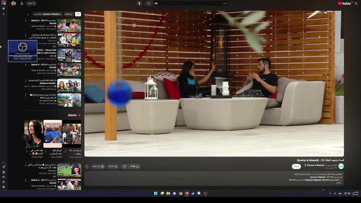This screenshot has width=361, height=203.
Task: Open the WWE Stone Cold vs Kevin Owens thumbnail
Action: point(69,55)
